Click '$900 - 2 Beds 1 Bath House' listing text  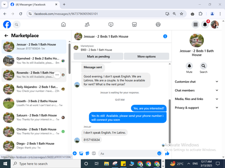point(96,50)
